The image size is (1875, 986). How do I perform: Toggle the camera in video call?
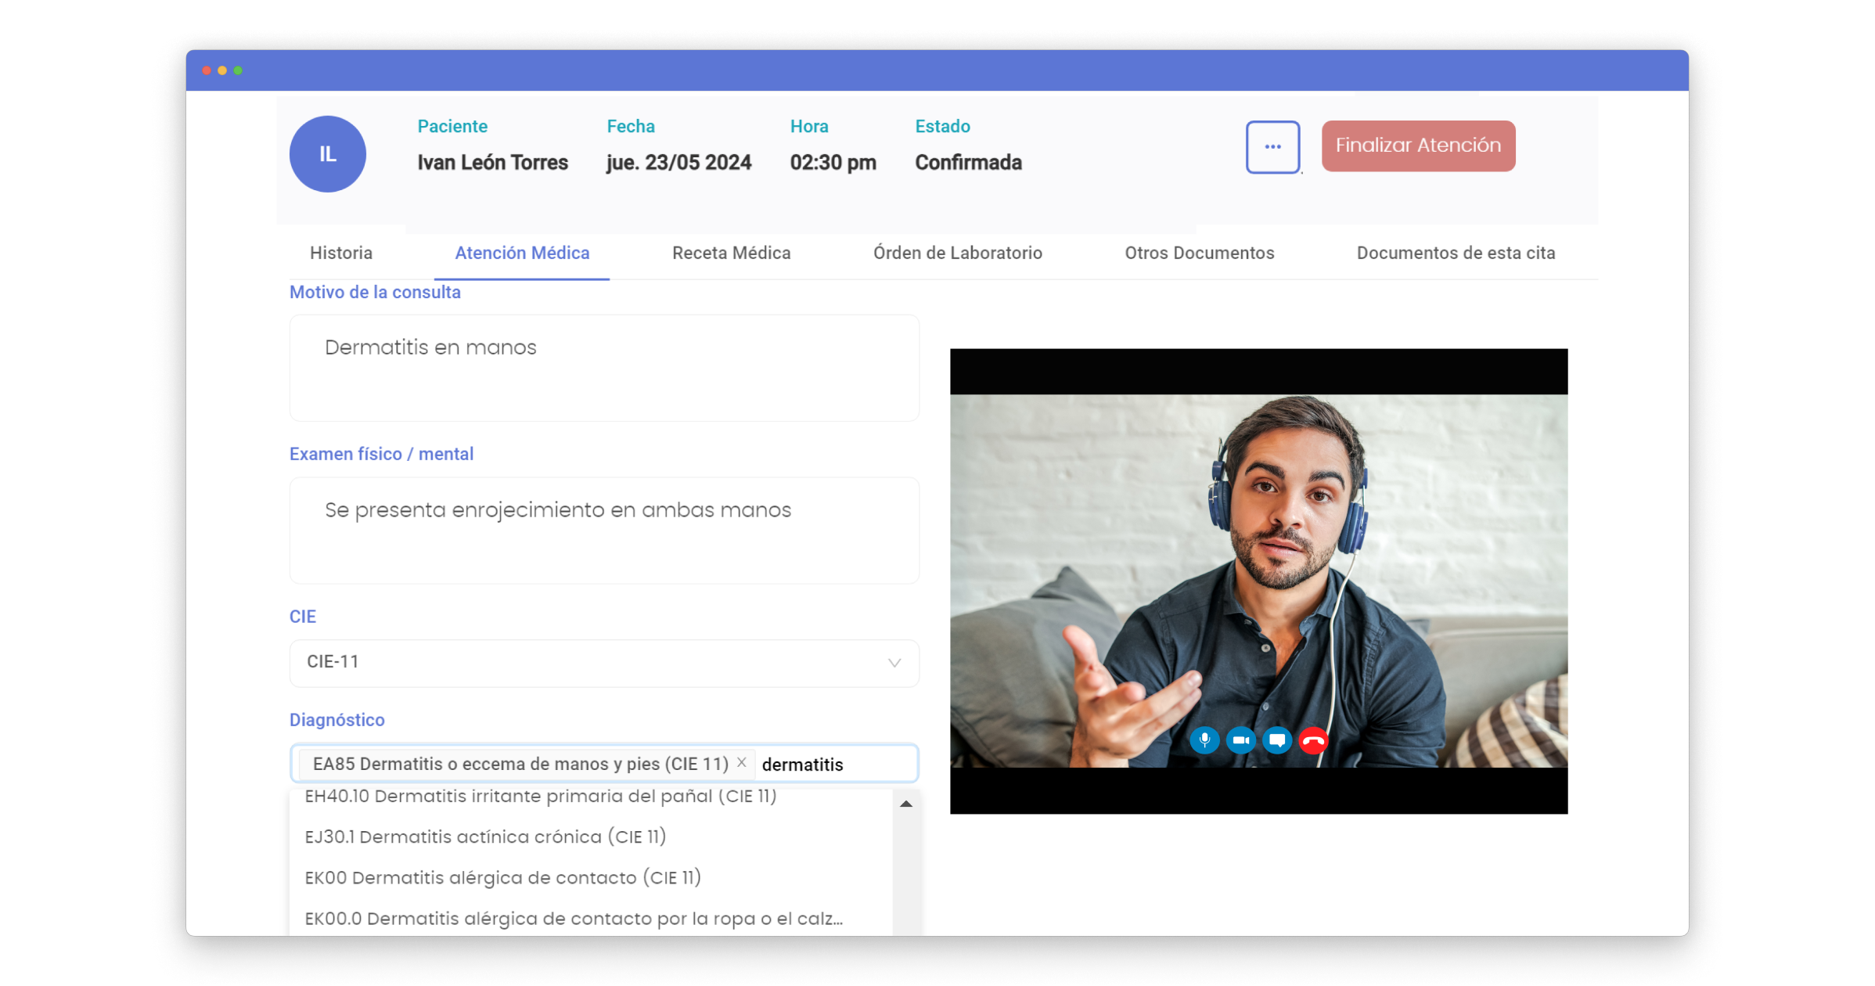[1240, 739]
